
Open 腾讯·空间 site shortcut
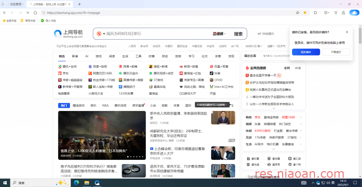tap(68, 66)
